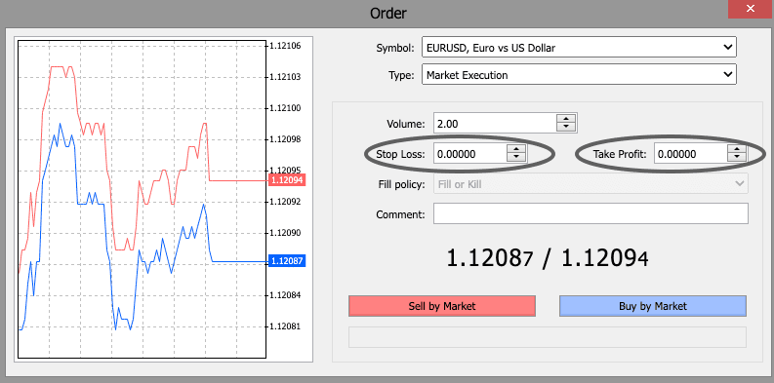Click the Volume input field
This screenshot has height=383, width=774.
(x=495, y=123)
